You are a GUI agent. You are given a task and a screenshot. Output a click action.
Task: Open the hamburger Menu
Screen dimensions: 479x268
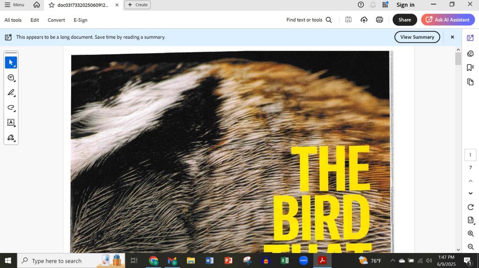pyautogui.click(x=14, y=5)
